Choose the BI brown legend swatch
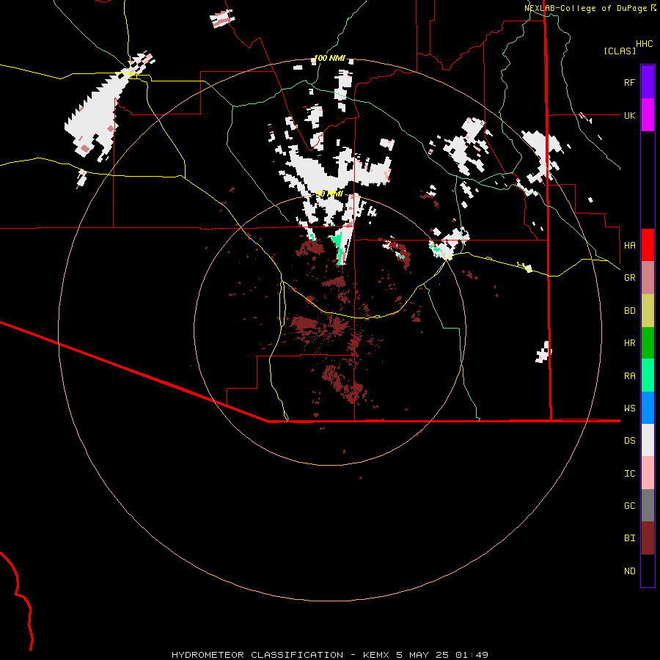Screen dimensions: 660x660 tap(648, 538)
